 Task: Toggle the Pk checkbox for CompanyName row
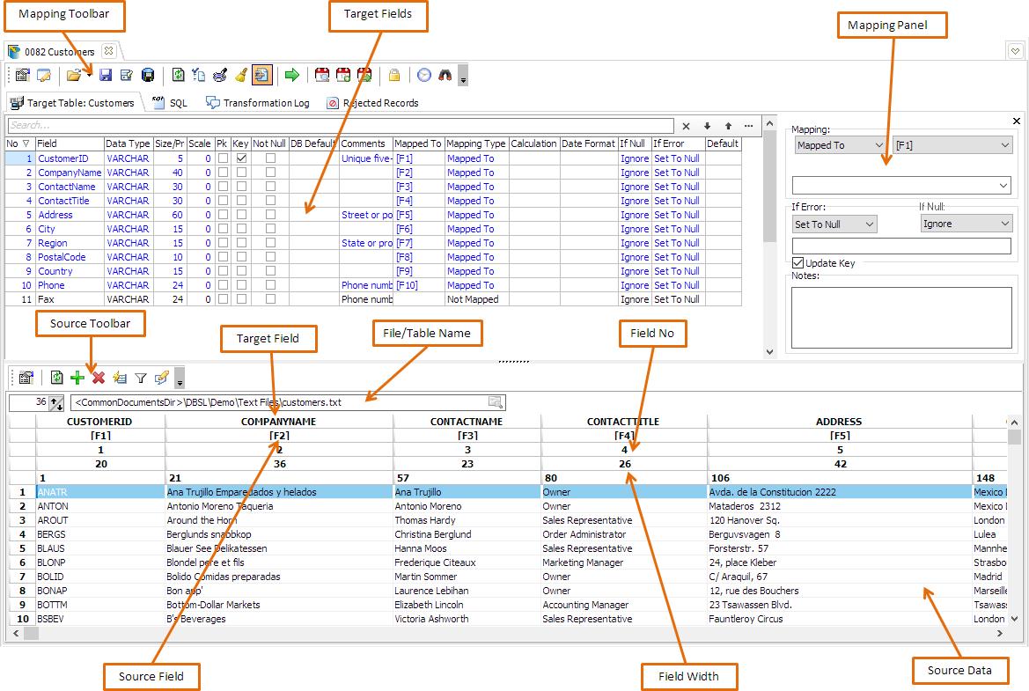[x=223, y=172]
